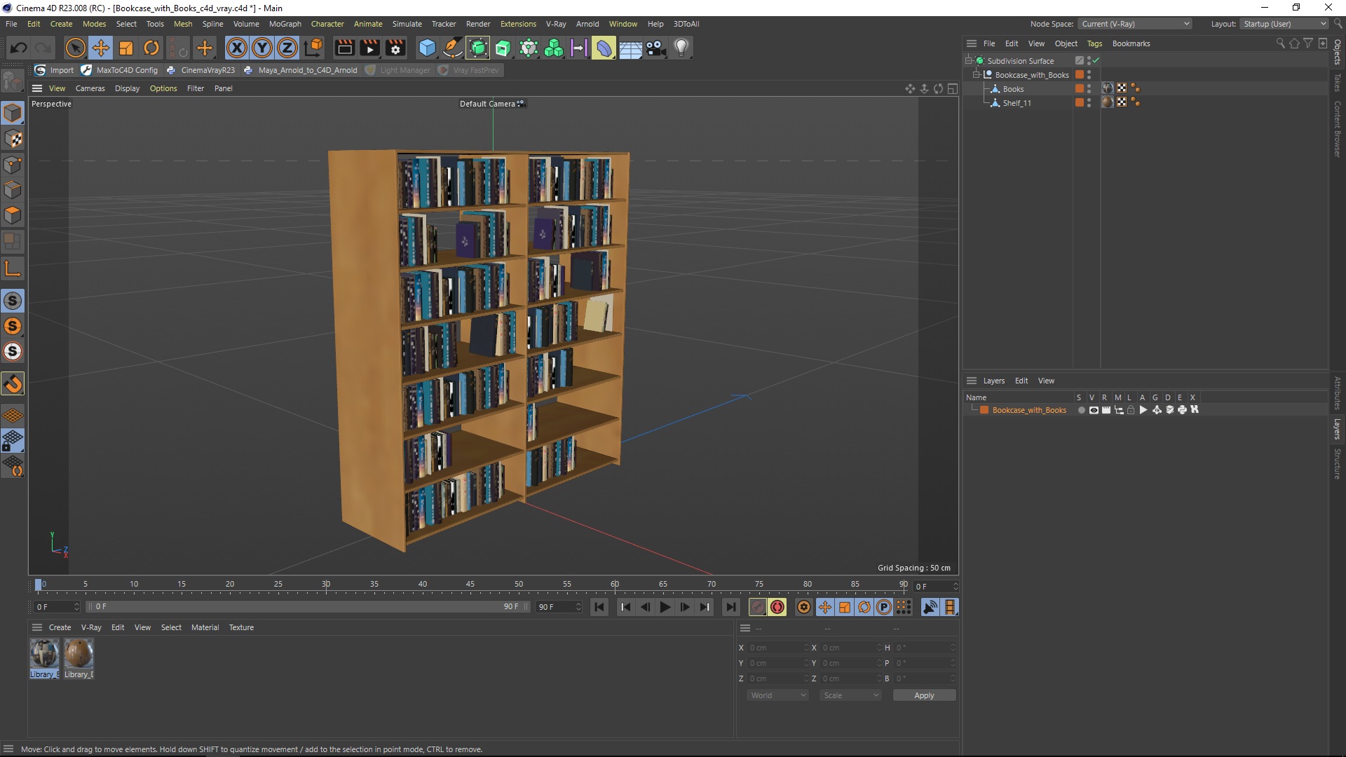Viewport: 1346px width, 757px height.
Task: Click the Render to Picture Viewer icon
Action: click(x=369, y=48)
